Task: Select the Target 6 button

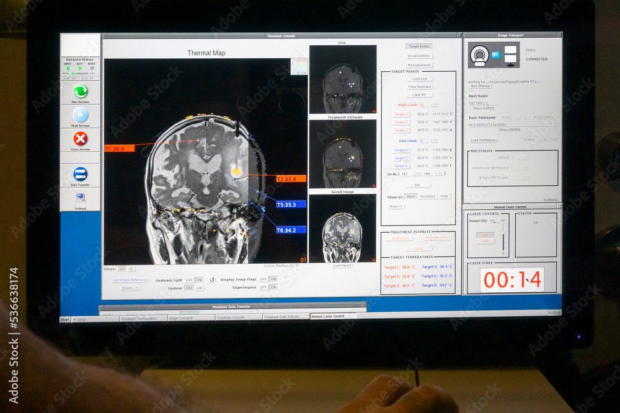Action: click(x=401, y=166)
